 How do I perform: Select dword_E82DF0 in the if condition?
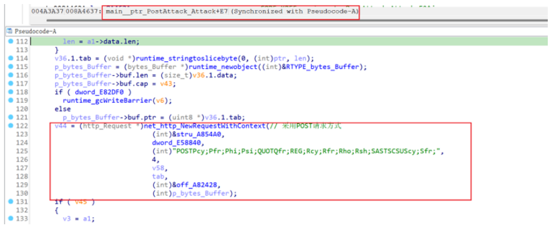[101, 92]
